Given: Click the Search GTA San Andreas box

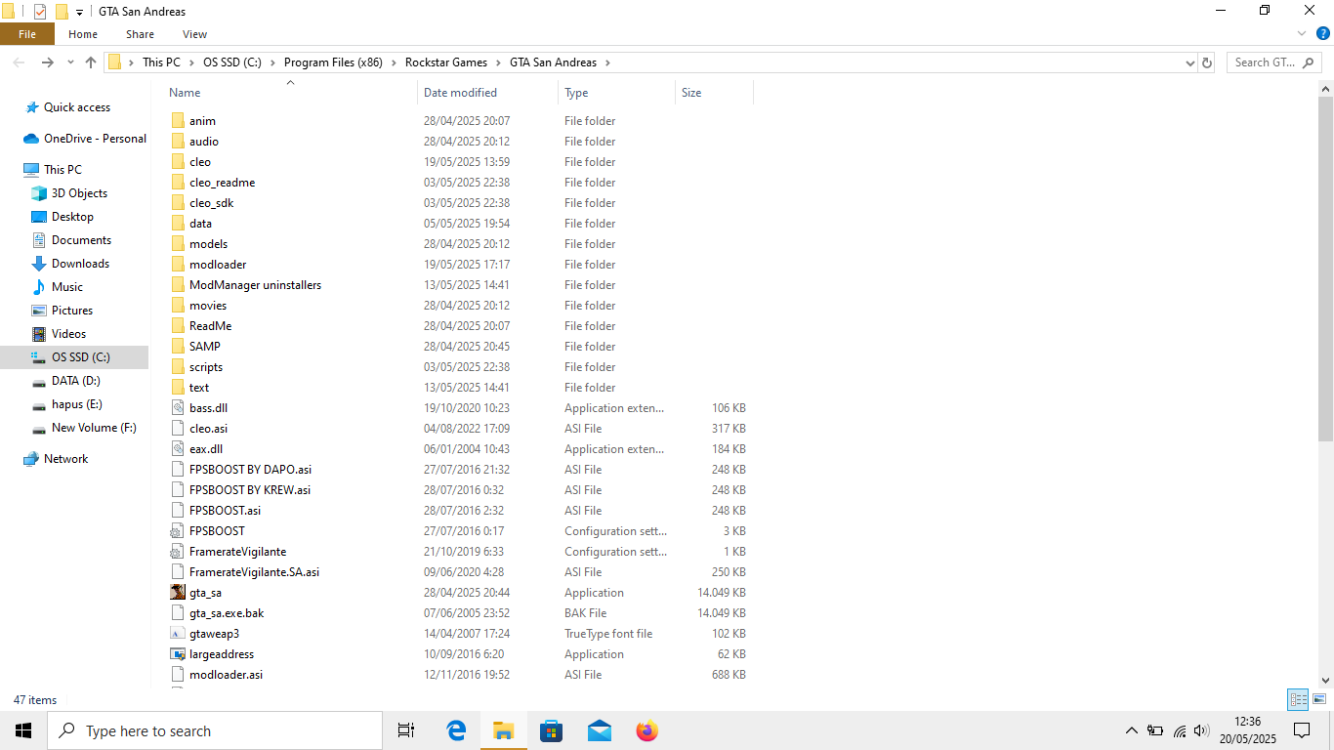Looking at the screenshot, I should click(x=1273, y=62).
